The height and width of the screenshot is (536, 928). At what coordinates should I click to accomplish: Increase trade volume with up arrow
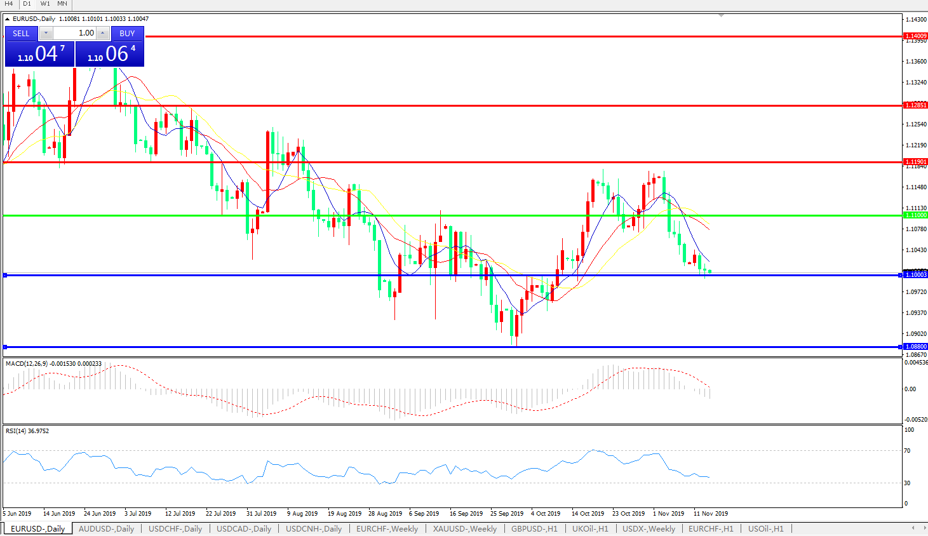(x=103, y=34)
